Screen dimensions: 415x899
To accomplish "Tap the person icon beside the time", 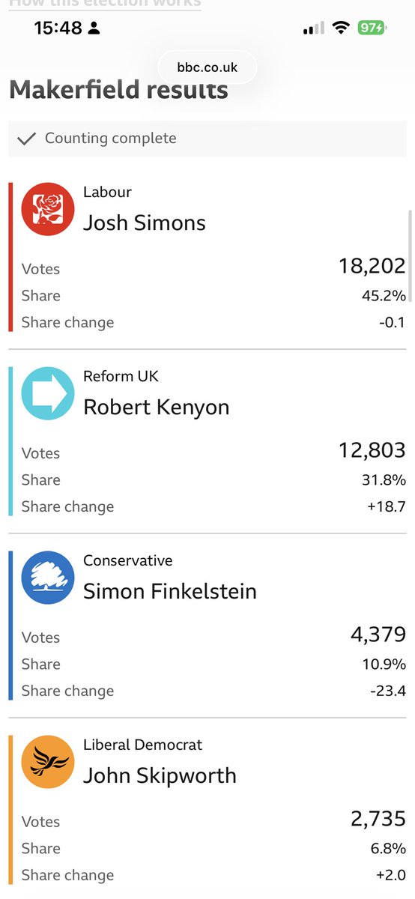I will click(94, 28).
